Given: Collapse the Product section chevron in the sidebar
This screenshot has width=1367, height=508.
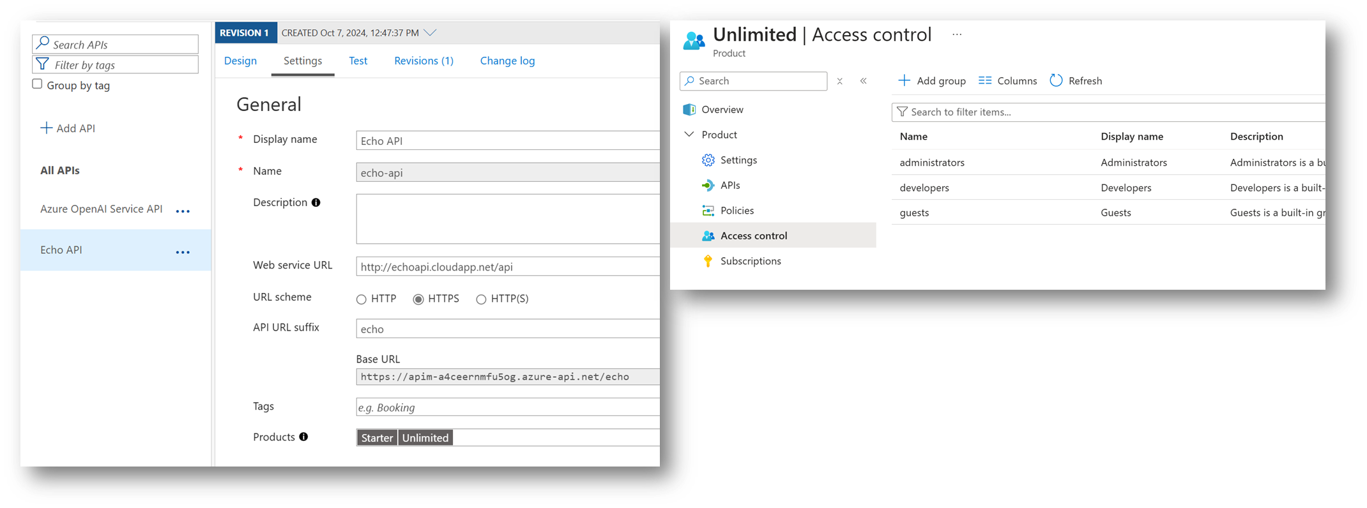Looking at the screenshot, I should click(x=689, y=135).
